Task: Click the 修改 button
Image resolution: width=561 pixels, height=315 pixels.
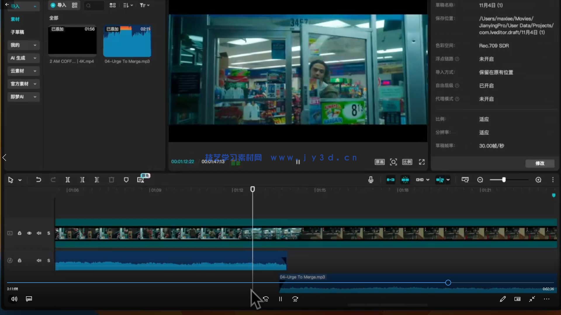Action: pos(540,163)
